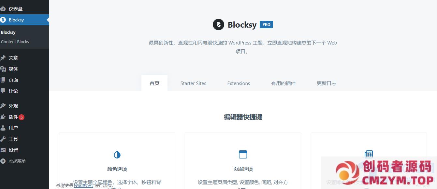Click the 仪表盘 dashboard gauge icon

(x=3, y=9)
